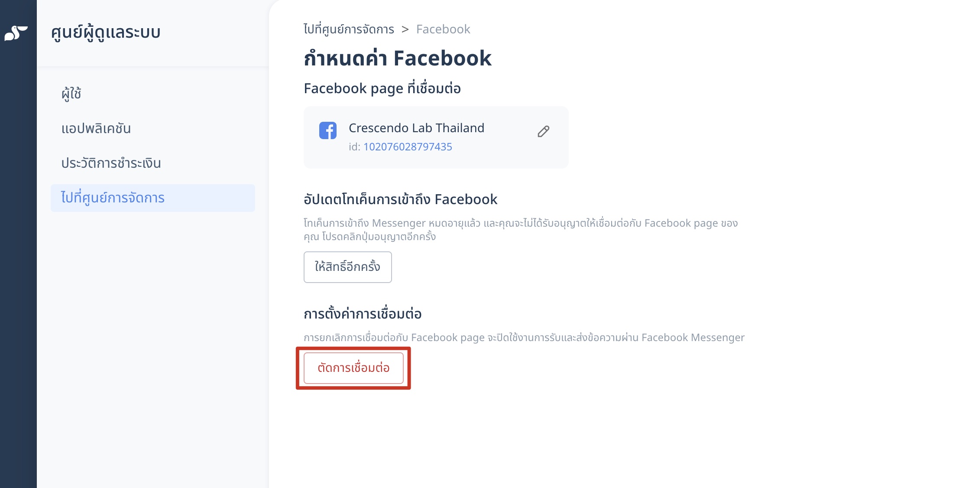Select ไปที่ศูนย์การจัดการ in the sidebar
972x488 pixels.
pos(153,198)
